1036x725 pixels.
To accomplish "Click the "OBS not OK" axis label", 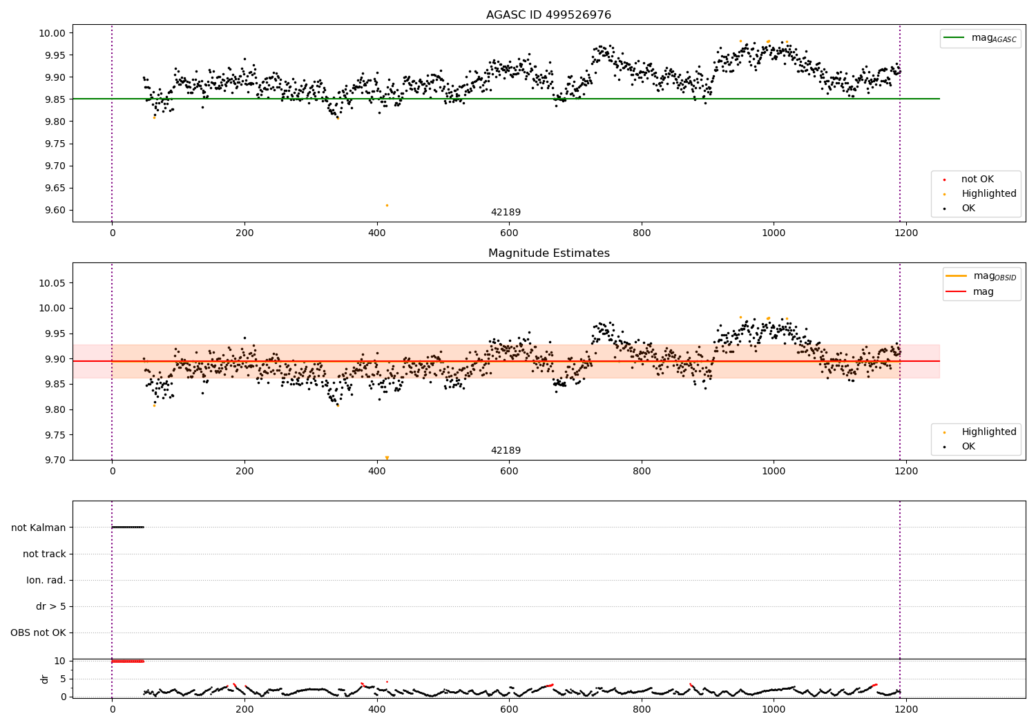I will (39, 633).
